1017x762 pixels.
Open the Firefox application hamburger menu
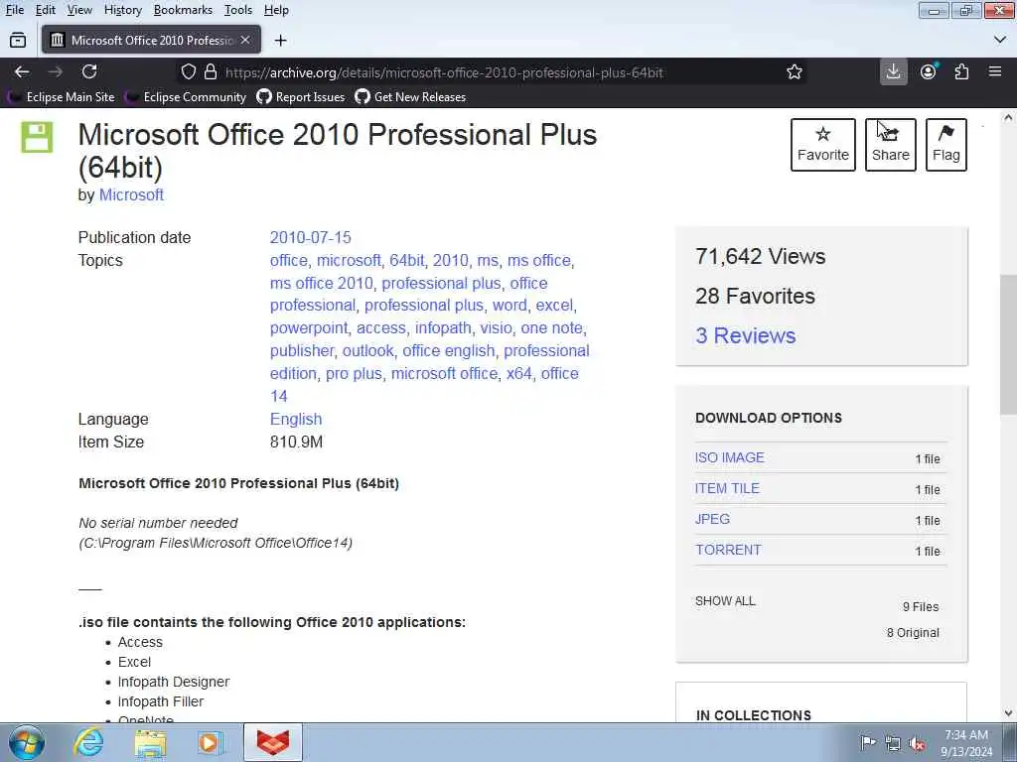pyautogui.click(x=995, y=71)
